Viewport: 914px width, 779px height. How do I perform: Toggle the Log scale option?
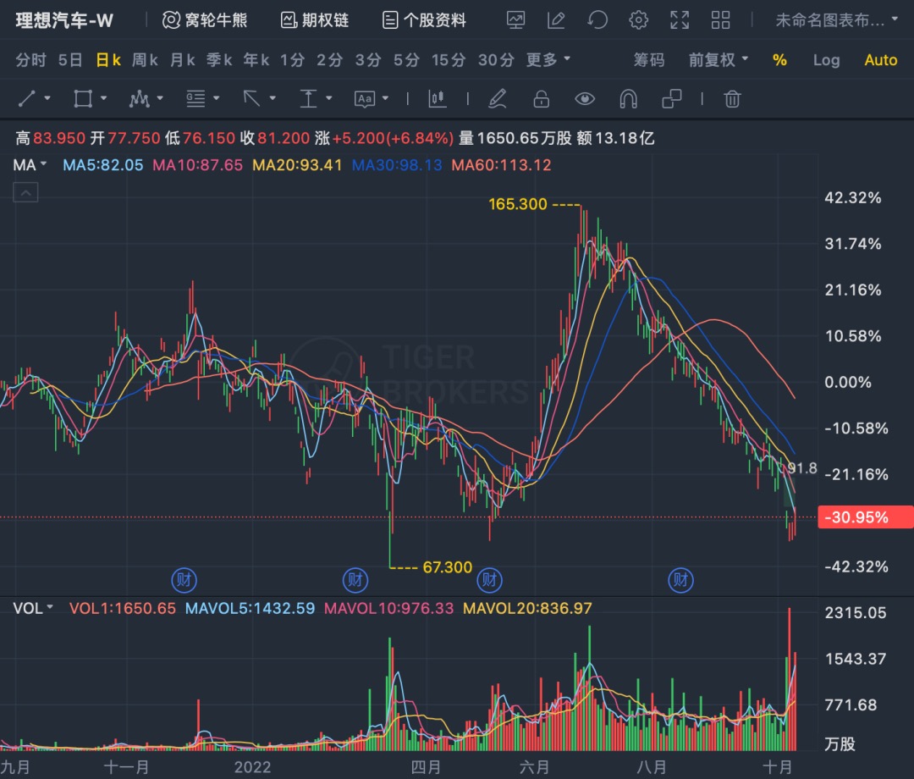pos(826,60)
